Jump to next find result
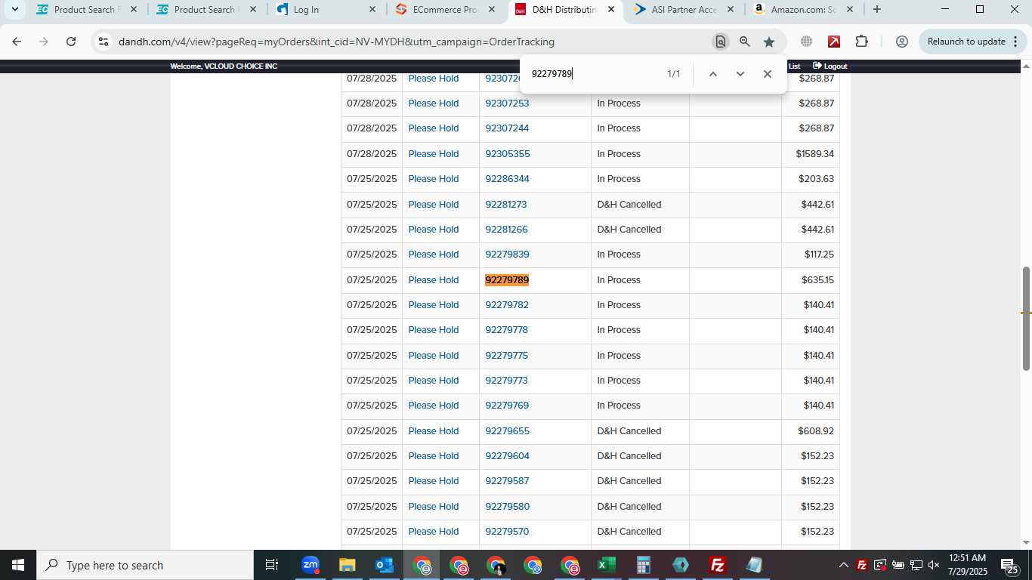The image size is (1032, 580). [x=740, y=74]
